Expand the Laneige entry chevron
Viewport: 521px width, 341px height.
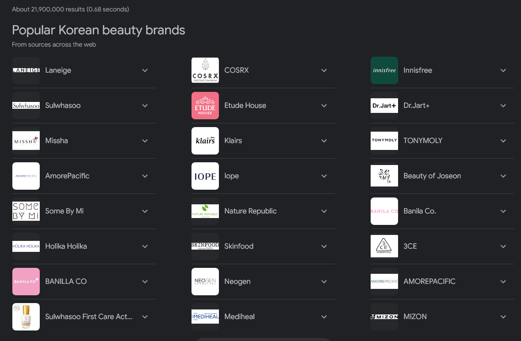pos(145,70)
